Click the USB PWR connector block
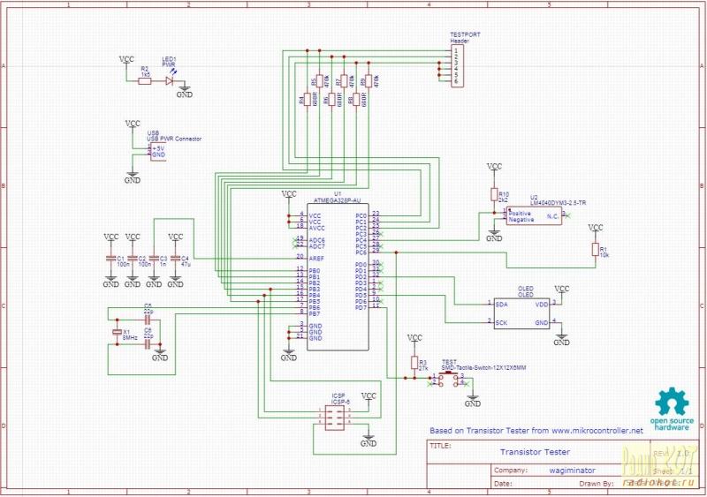The height and width of the screenshot is (497, 707). [x=156, y=152]
